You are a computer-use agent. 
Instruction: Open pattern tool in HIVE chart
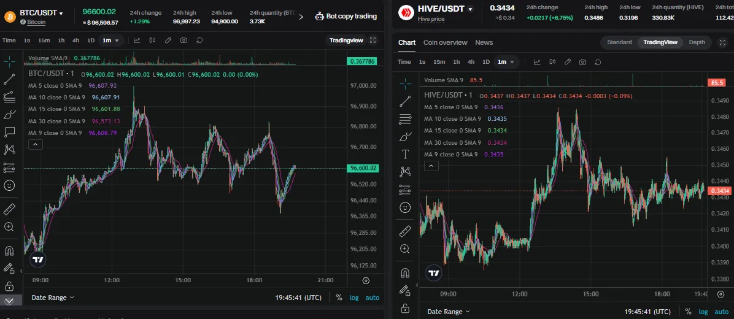[406, 172]
